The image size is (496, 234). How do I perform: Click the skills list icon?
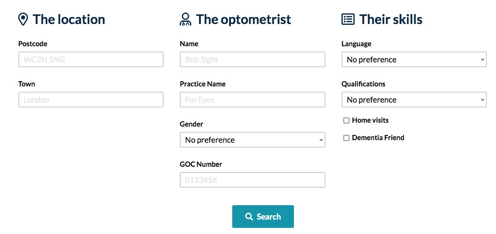[348, 19]
